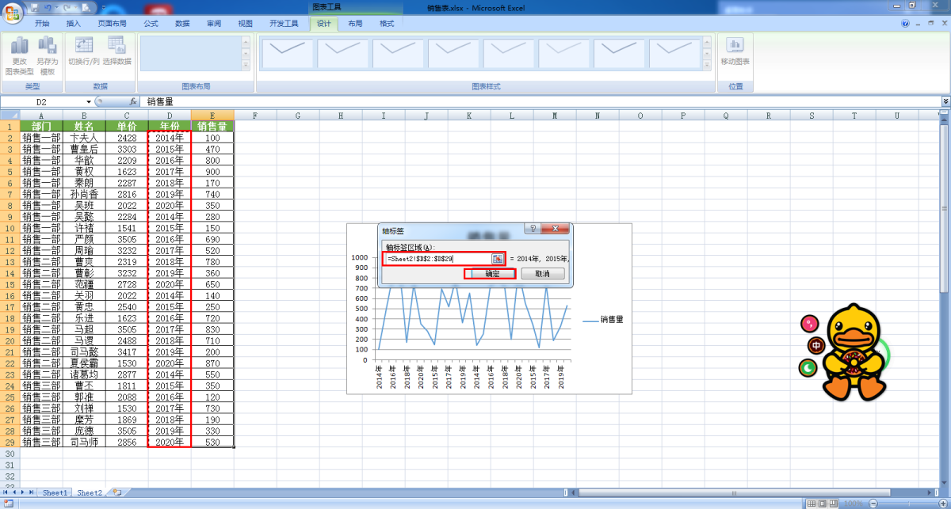This screenshot has height=509, width=951.
Task: Click the axis label range input field
Action: [437, 259]
